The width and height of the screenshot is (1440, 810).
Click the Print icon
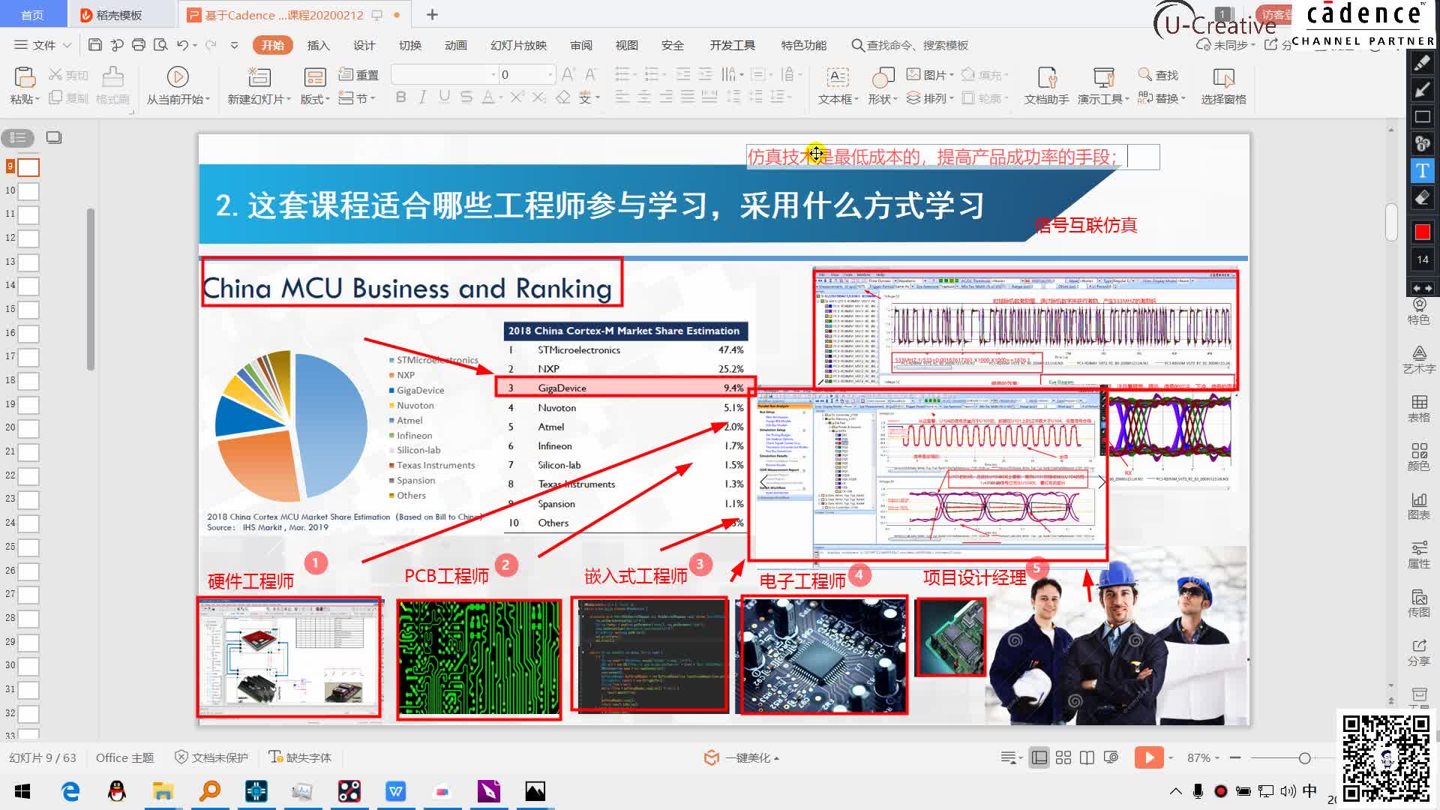tap(139, 45)
